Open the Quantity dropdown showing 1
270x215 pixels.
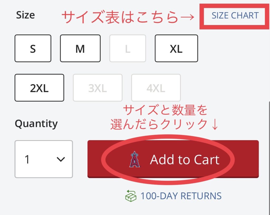point(44,159)
